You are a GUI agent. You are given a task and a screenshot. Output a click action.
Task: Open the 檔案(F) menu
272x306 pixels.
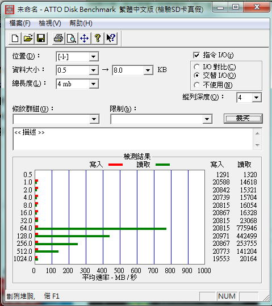20,23
